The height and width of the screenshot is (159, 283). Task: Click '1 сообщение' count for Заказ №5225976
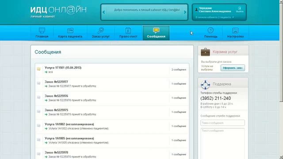point(179,98)
